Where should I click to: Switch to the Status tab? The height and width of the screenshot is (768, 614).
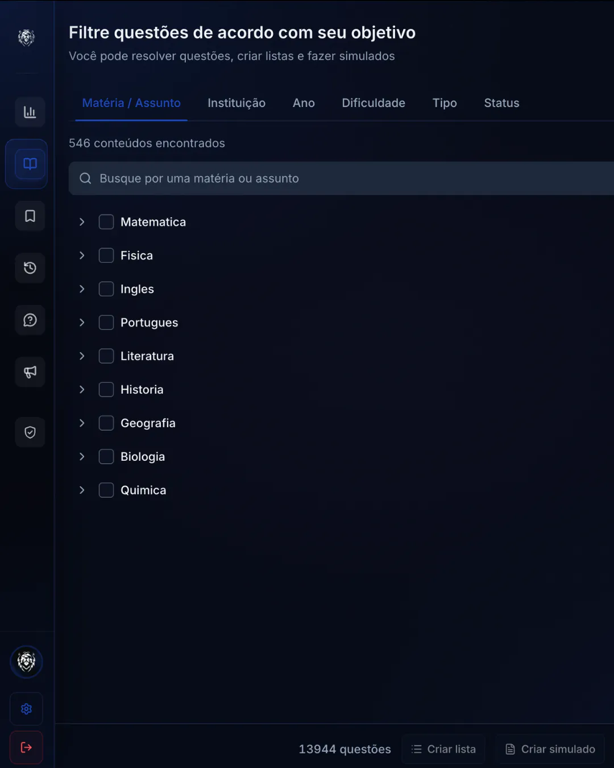pyautogui.click(x=501, y=103)
